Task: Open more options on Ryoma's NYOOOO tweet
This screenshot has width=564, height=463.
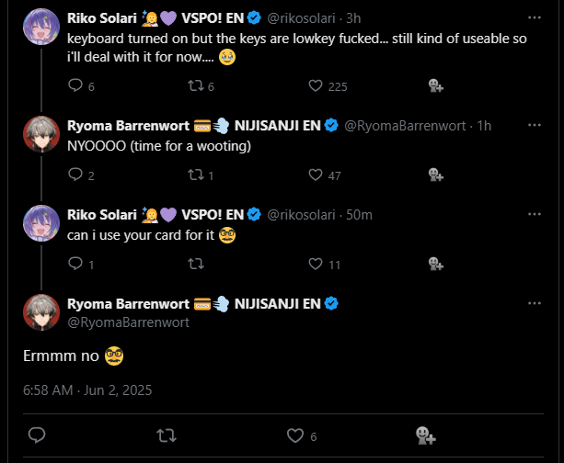Action: click(x=535, y=124)
